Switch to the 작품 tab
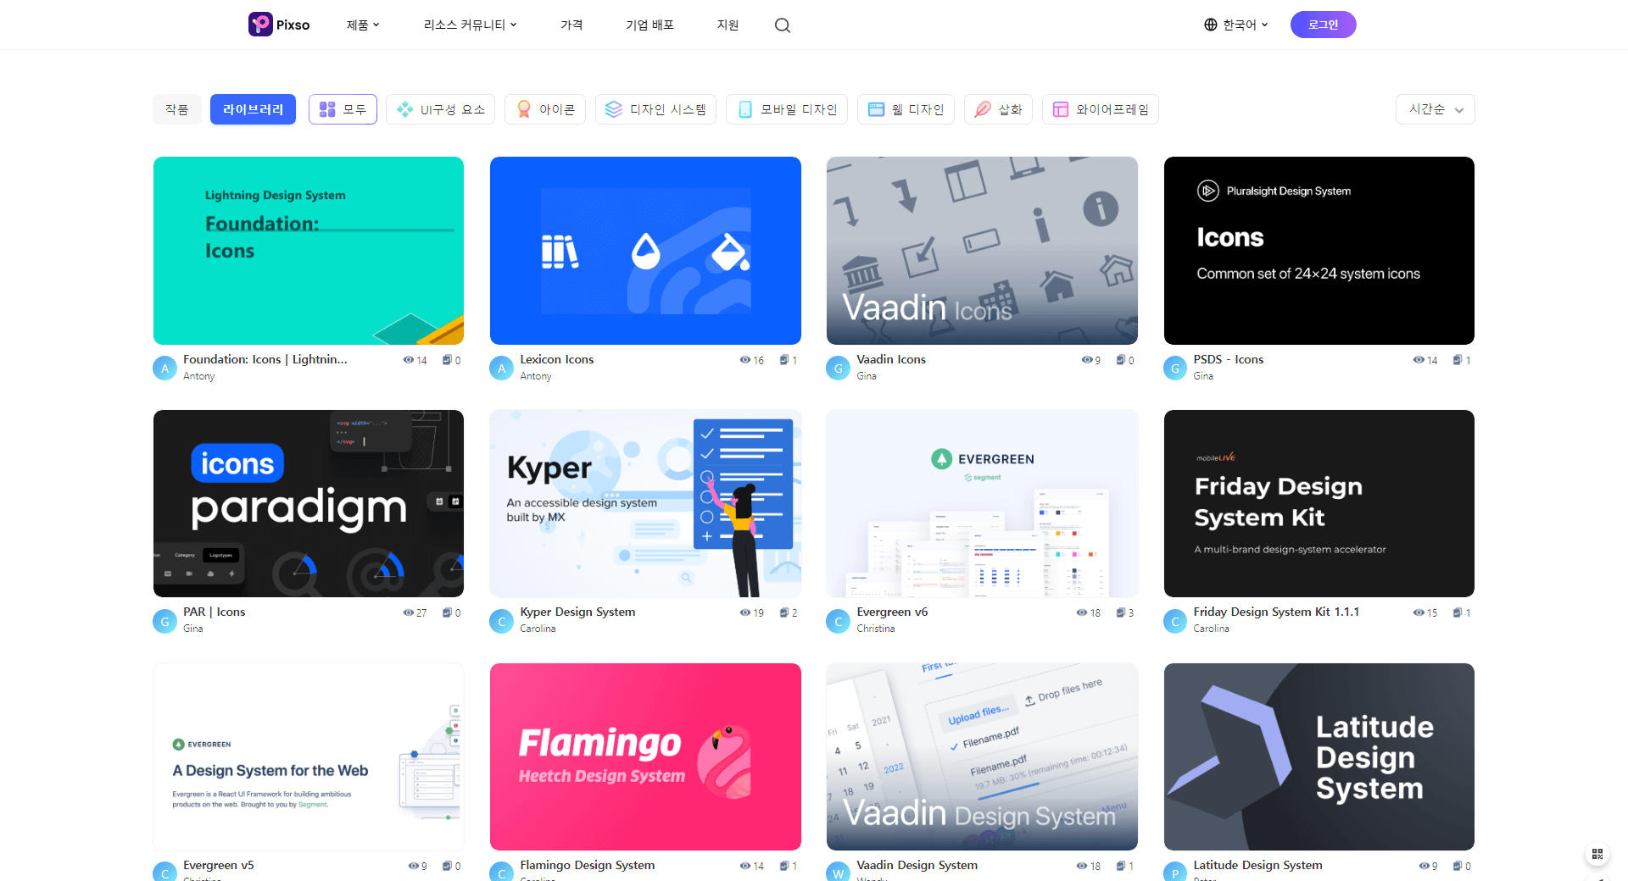1628x881 pixels. click(177, 109)
